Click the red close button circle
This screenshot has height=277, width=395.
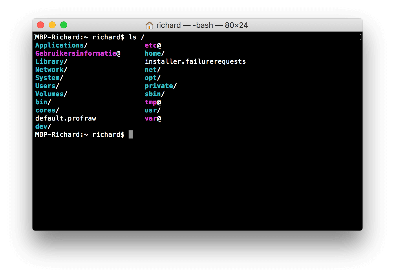tap(40, 25)
